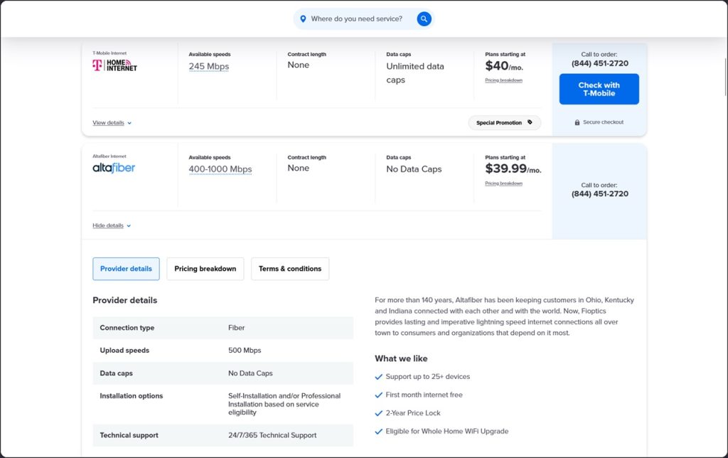Expand View details for T-Mobile plan

click(108, 122)
